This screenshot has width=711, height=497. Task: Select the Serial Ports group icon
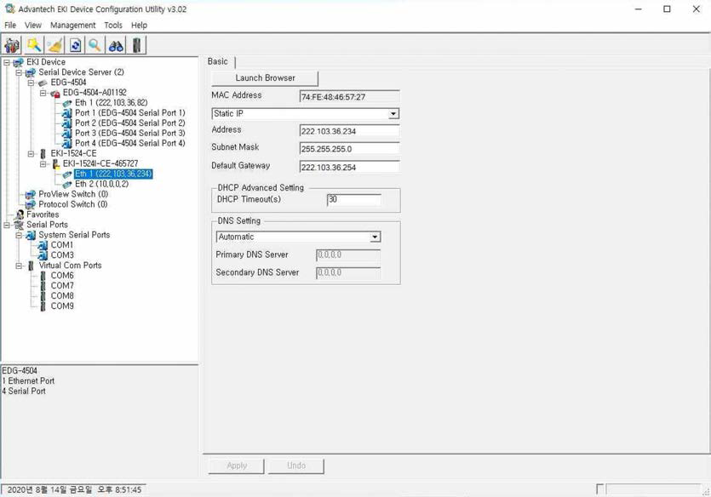(19, 225)
